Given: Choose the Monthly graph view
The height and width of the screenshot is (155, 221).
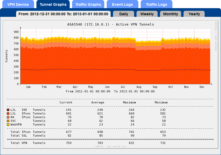Looking at the screenshot, I should point(171,14).
